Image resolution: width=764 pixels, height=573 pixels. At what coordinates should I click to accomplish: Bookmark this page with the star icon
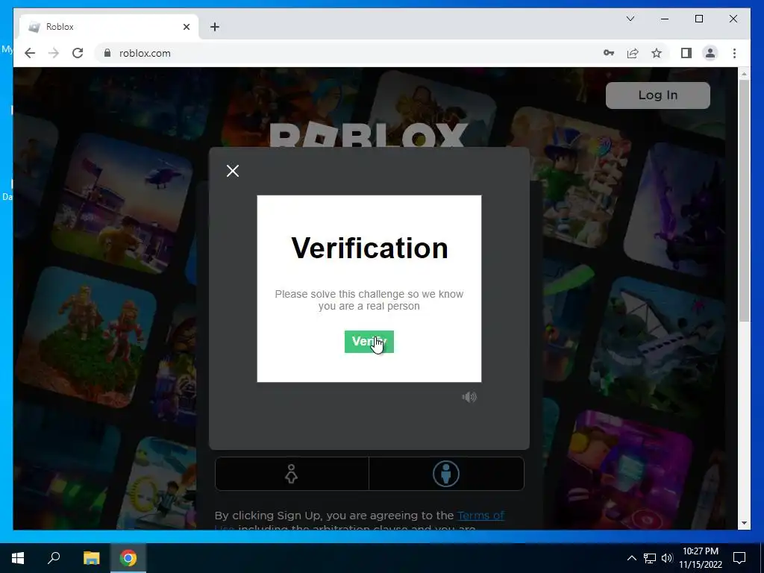pos(657,53)
